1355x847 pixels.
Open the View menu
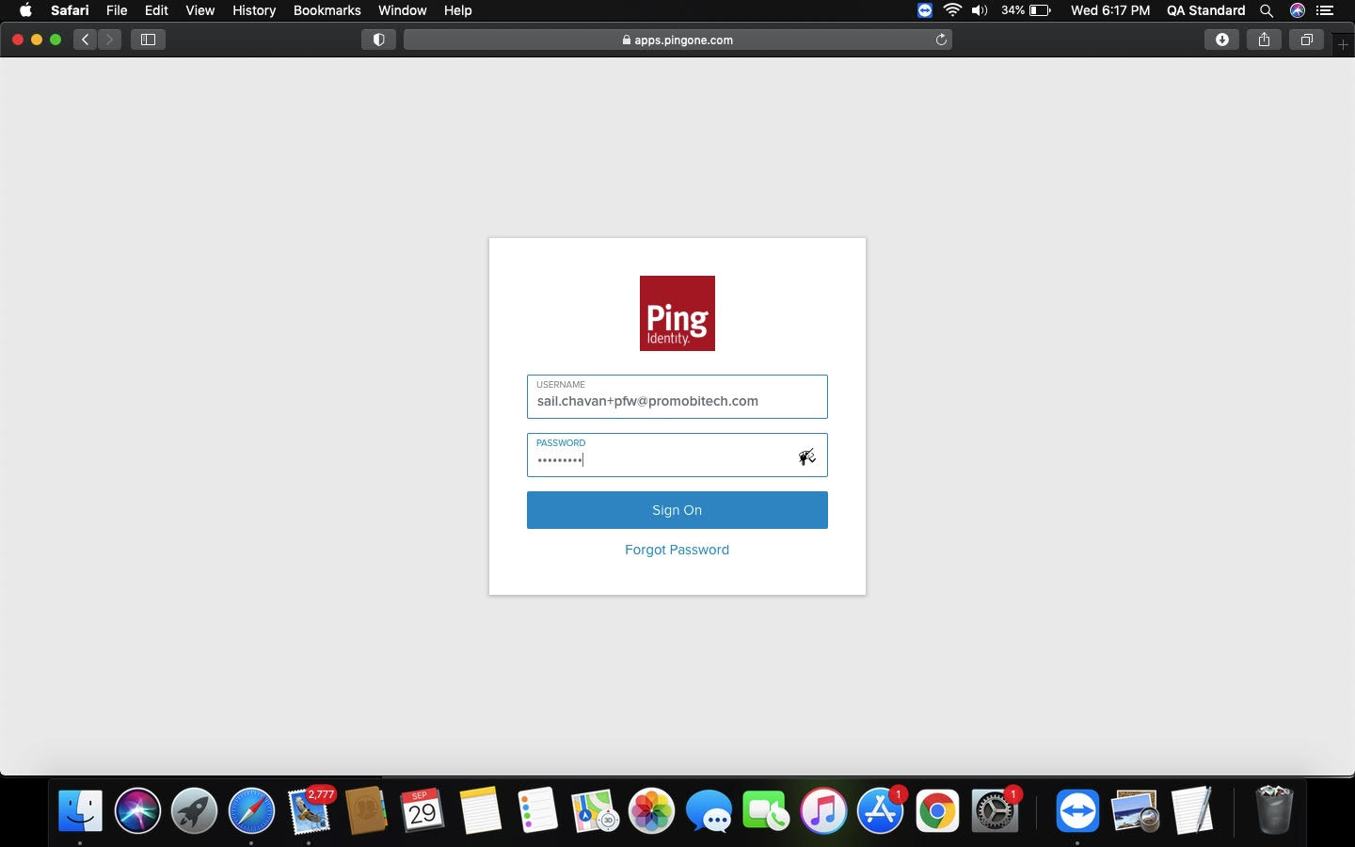pos(199,10)
